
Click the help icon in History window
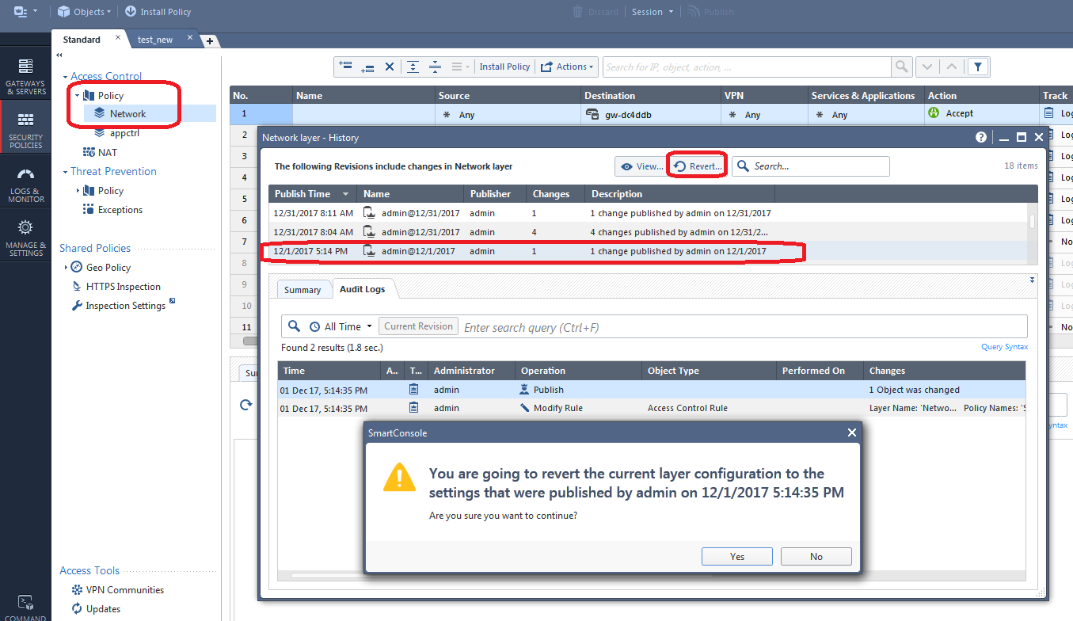pyautogui.click(x=980, y=137)
